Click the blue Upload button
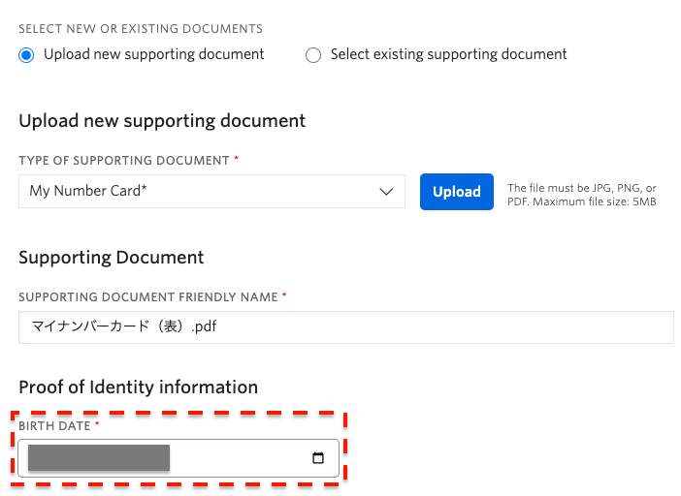Screen dimensions: 681x496 tap(457, 192)
